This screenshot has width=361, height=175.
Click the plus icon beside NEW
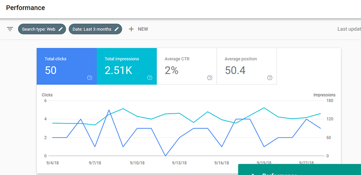[x=131, y=29]
